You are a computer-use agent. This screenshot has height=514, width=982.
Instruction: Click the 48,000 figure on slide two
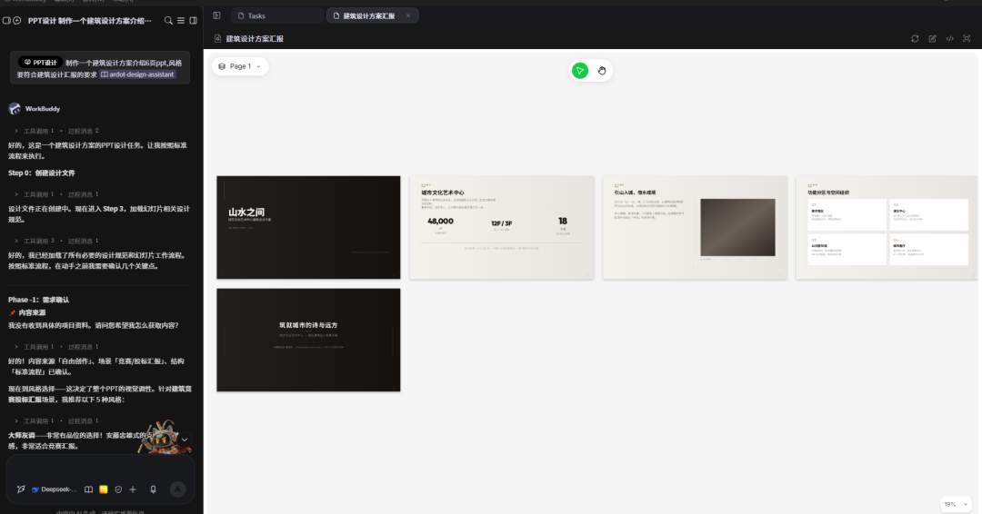coord(440,222)
